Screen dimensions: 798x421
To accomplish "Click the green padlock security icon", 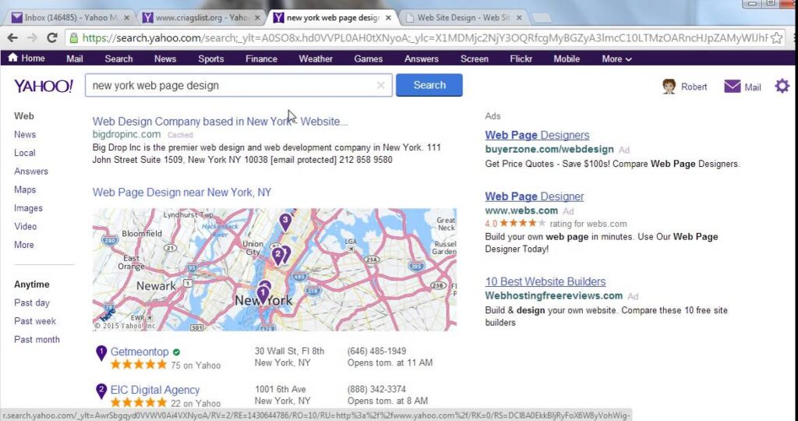I will point(74,37).
